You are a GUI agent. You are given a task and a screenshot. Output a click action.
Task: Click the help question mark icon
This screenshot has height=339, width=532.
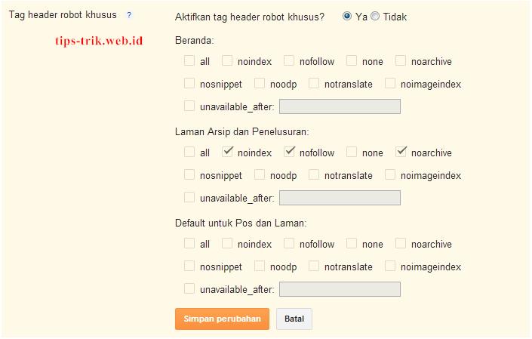point(129,15)
